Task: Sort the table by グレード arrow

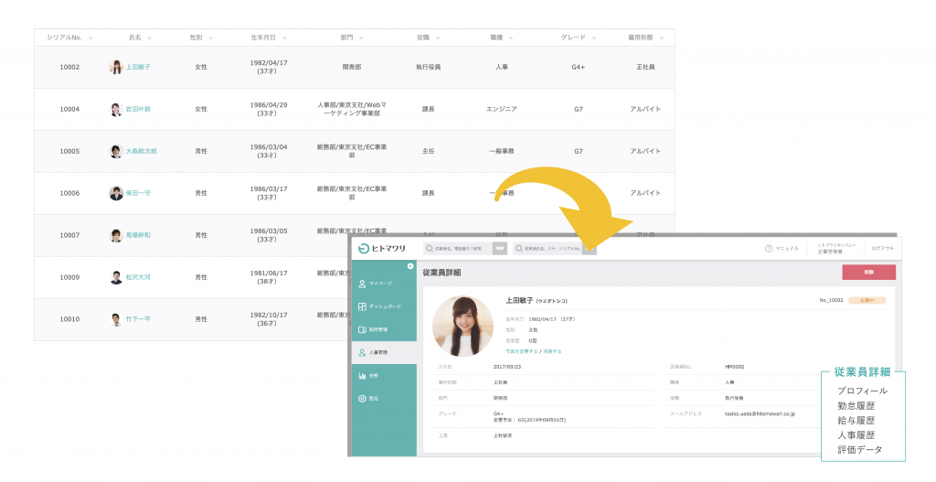Action: (x=594, y=38)
